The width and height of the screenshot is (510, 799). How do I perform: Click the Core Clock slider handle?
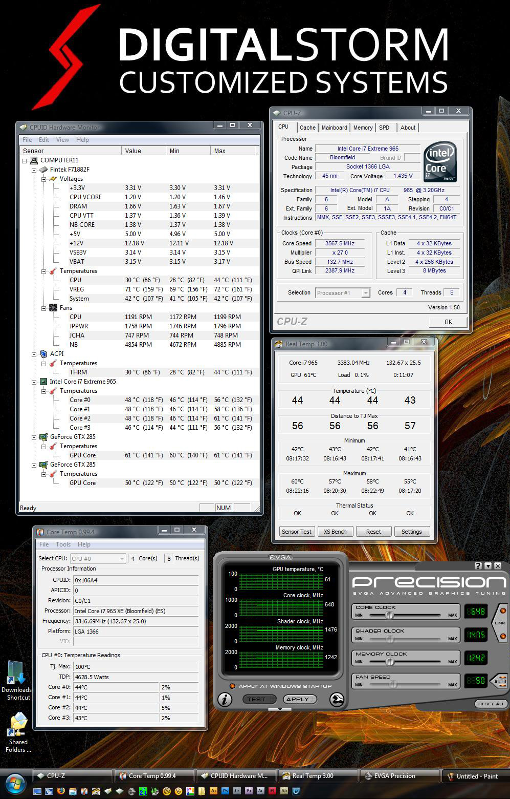click(x=390, y=615)
